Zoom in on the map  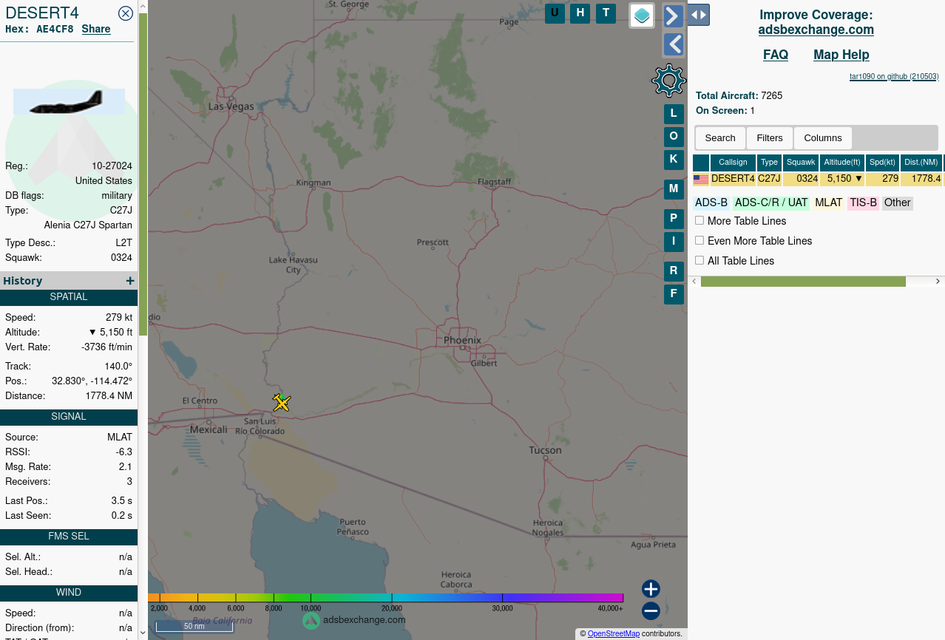coord(651,589)
